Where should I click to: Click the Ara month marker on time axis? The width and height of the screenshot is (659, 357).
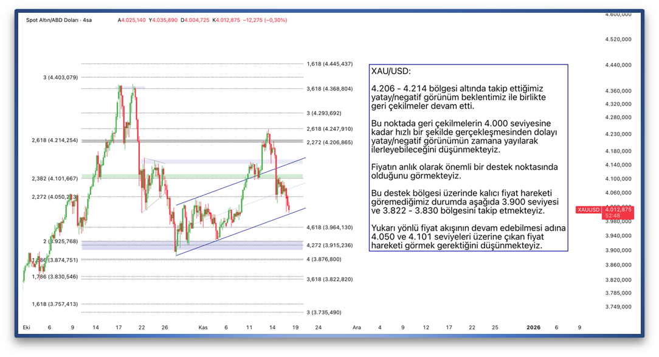coord(357,327)
